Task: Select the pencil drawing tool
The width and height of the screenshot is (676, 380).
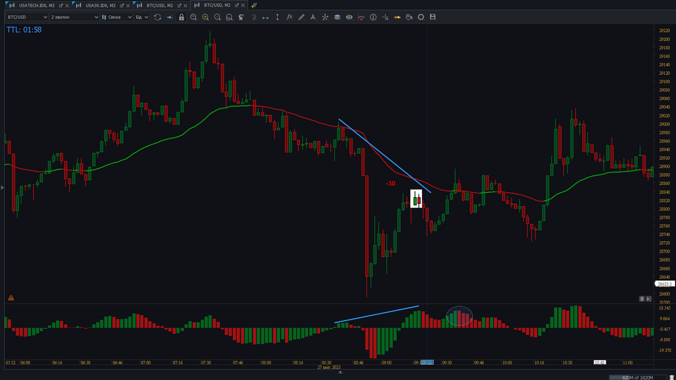Action: click(301, 17)
